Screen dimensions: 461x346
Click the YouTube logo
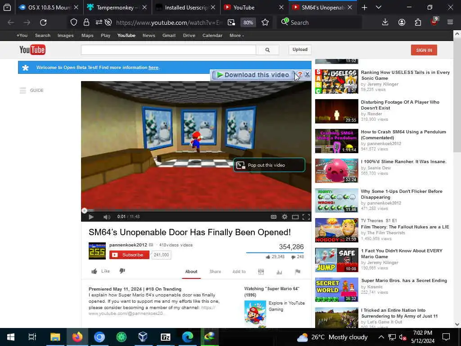click(x=32, y=50)
